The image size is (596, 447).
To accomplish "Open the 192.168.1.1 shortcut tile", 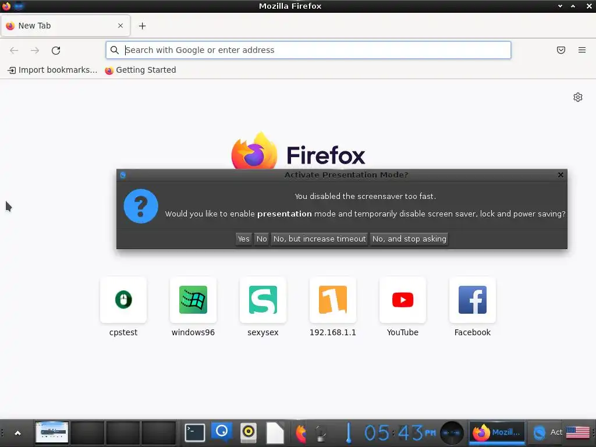I will [x=332, y=307].
